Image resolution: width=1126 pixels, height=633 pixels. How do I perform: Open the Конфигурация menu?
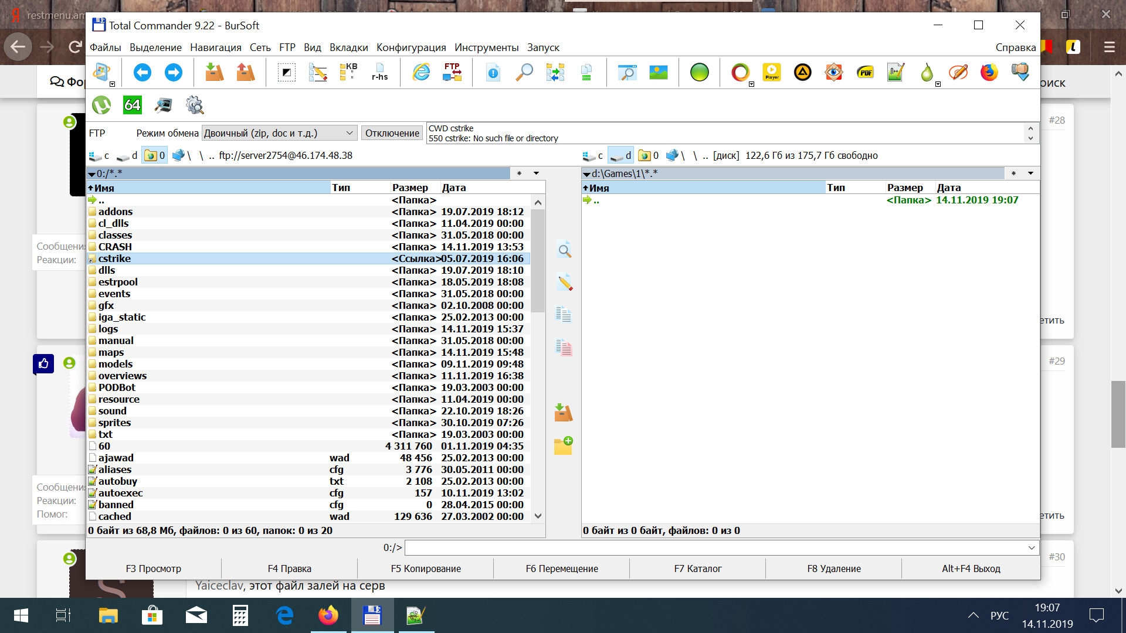pos(411,47)
